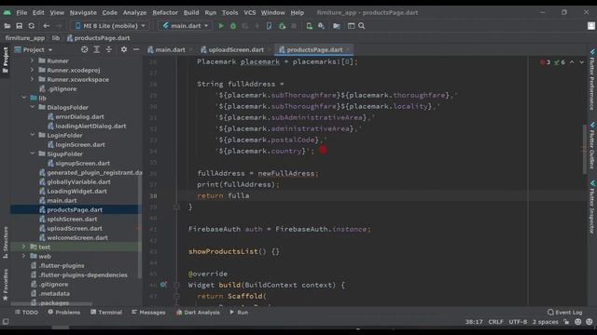597x335 pixels.
Task: Click the Flutter Attach debugger icon
Action: [x=282, y=26]
